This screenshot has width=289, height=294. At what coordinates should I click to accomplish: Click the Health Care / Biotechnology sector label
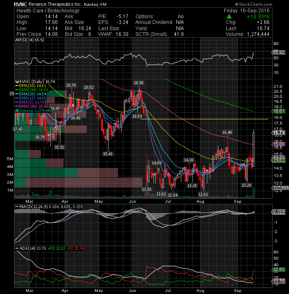(x=48, y=11)
